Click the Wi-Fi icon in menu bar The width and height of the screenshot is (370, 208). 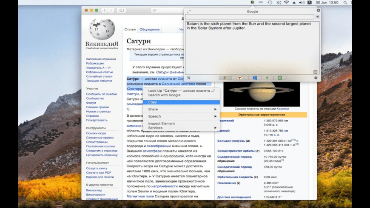pyautogui.click(x=286, y=3)
